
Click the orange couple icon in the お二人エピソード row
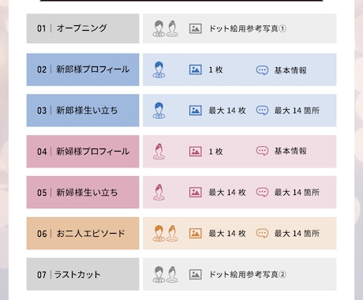pyautogui.click(x=166, y=233)
